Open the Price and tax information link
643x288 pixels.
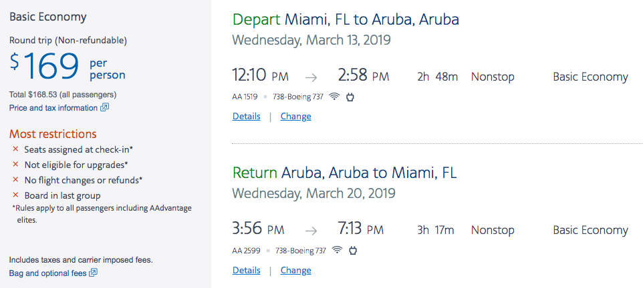pyautogui.click(x=53, y=107)
